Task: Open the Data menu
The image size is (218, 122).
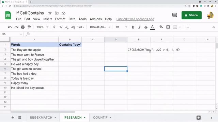Action: (x=72, y=19)
